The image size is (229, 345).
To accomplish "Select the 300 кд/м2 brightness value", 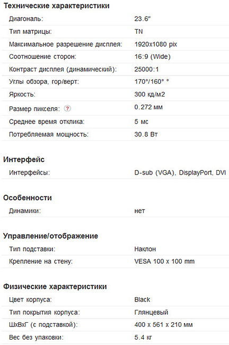I will click(x=149, y=94).
